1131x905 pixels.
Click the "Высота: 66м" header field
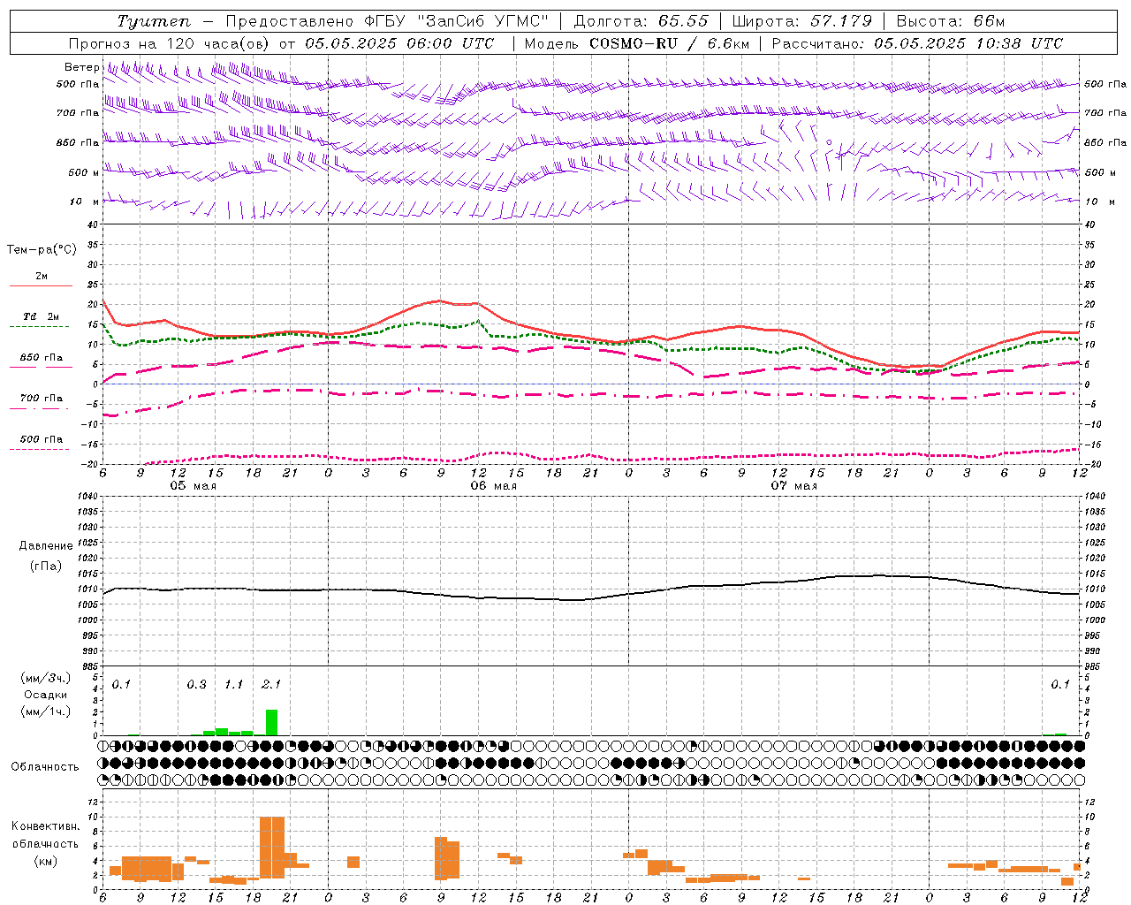(951, 21)
